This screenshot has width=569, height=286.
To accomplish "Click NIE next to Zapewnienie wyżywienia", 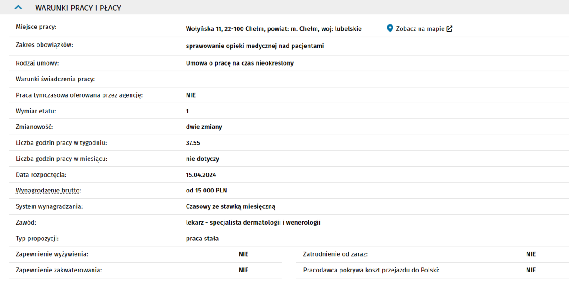I will (243, 254).
